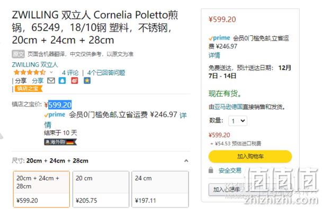323x209 pixels.
Task: Select the 20 cm size option
Action: [101, 189]
